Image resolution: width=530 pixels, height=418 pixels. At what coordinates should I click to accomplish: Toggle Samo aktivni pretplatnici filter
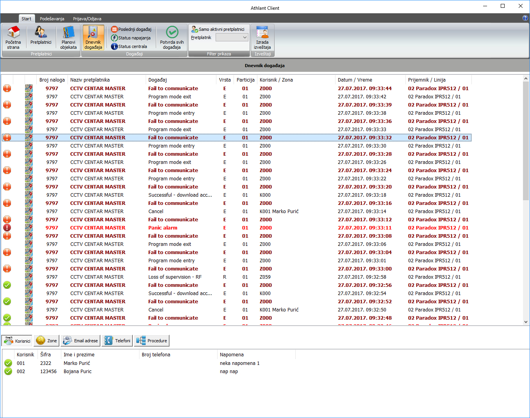218,29
